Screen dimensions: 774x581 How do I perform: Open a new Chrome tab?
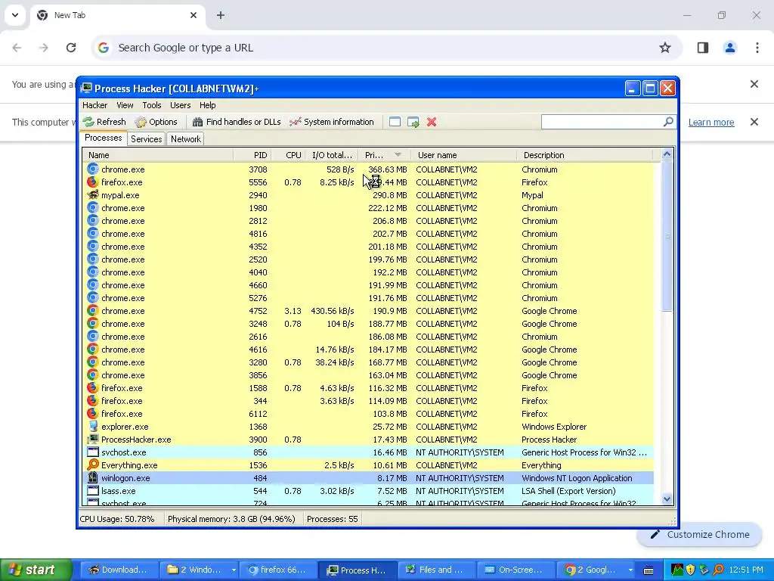coord(221,15)
